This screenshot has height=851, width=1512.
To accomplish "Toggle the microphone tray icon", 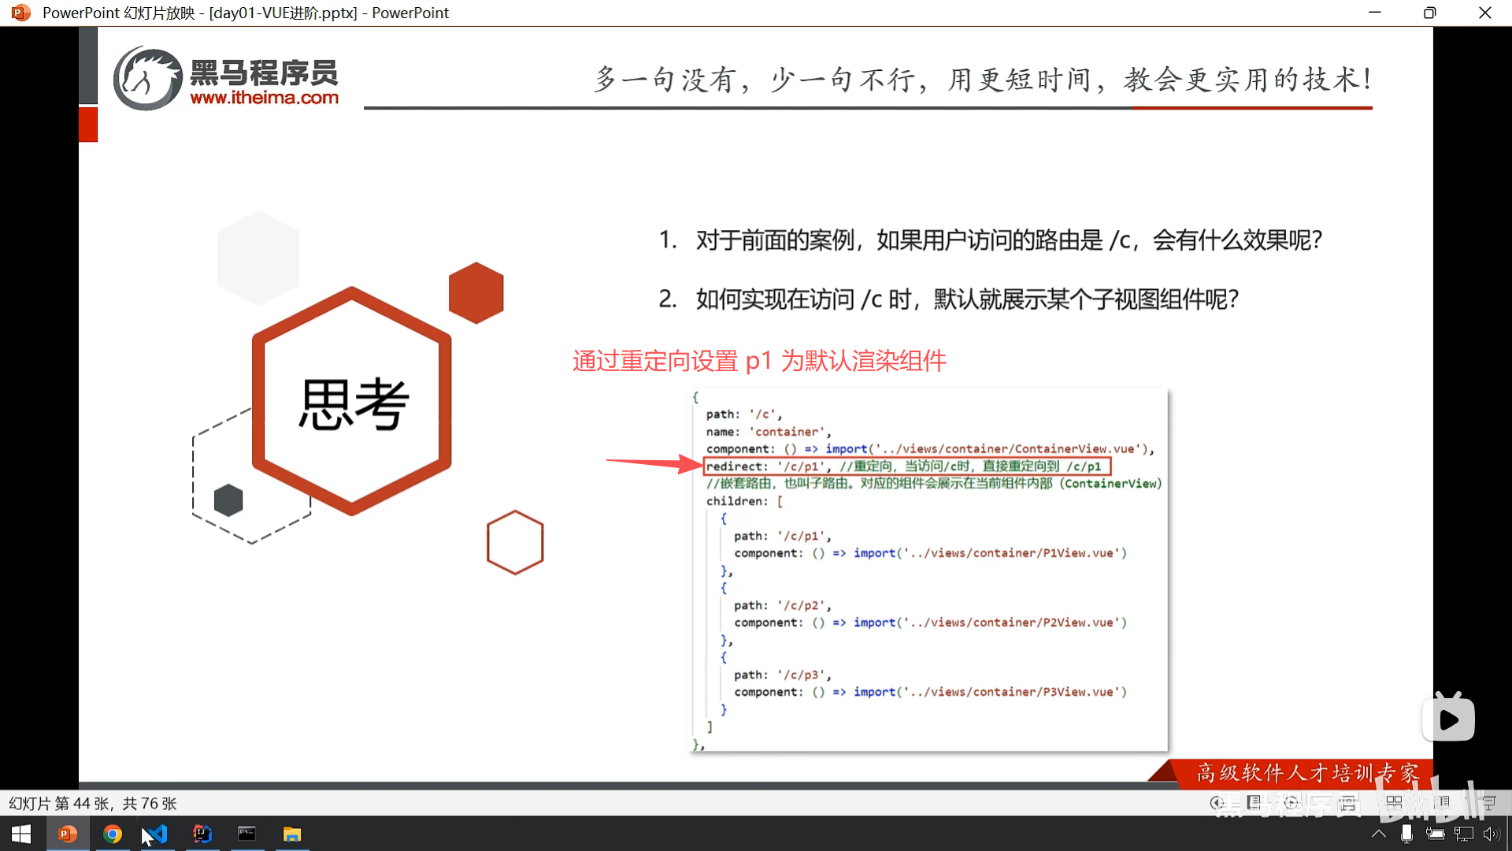I will (1406, 834).
